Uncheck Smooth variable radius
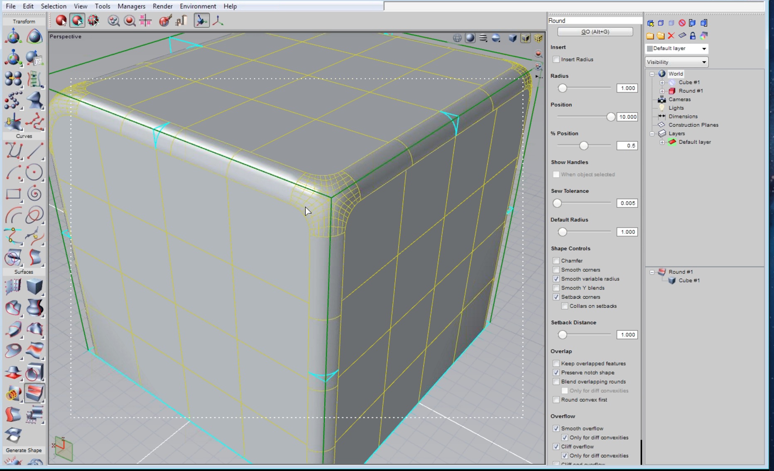Viewport: 774px width, 471px height. click(x=556, y=279)
